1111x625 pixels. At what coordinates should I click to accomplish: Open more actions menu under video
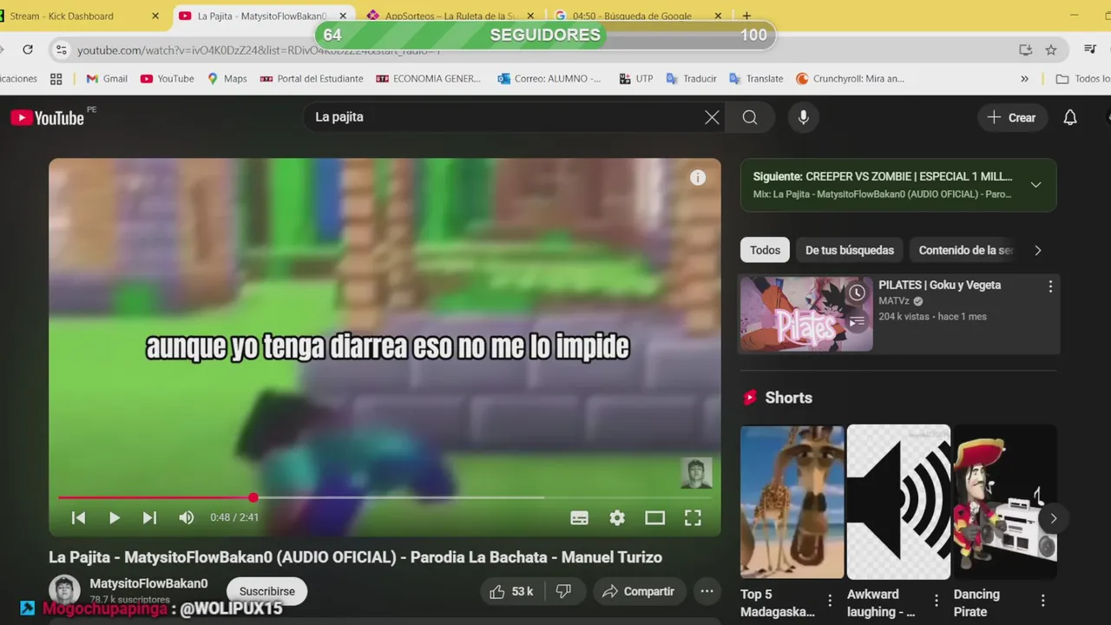707,591
